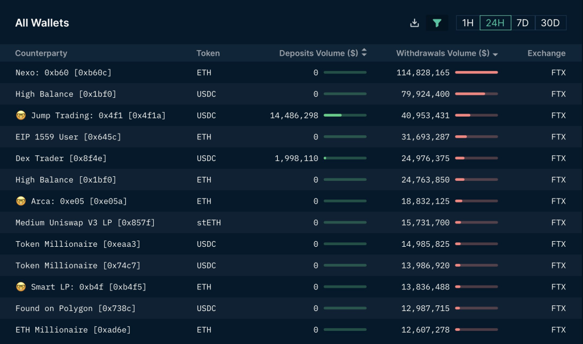This screenshot has width=583, height=344.
Task: Click withdrawals value 18,832,125
Action: point(425,201)
